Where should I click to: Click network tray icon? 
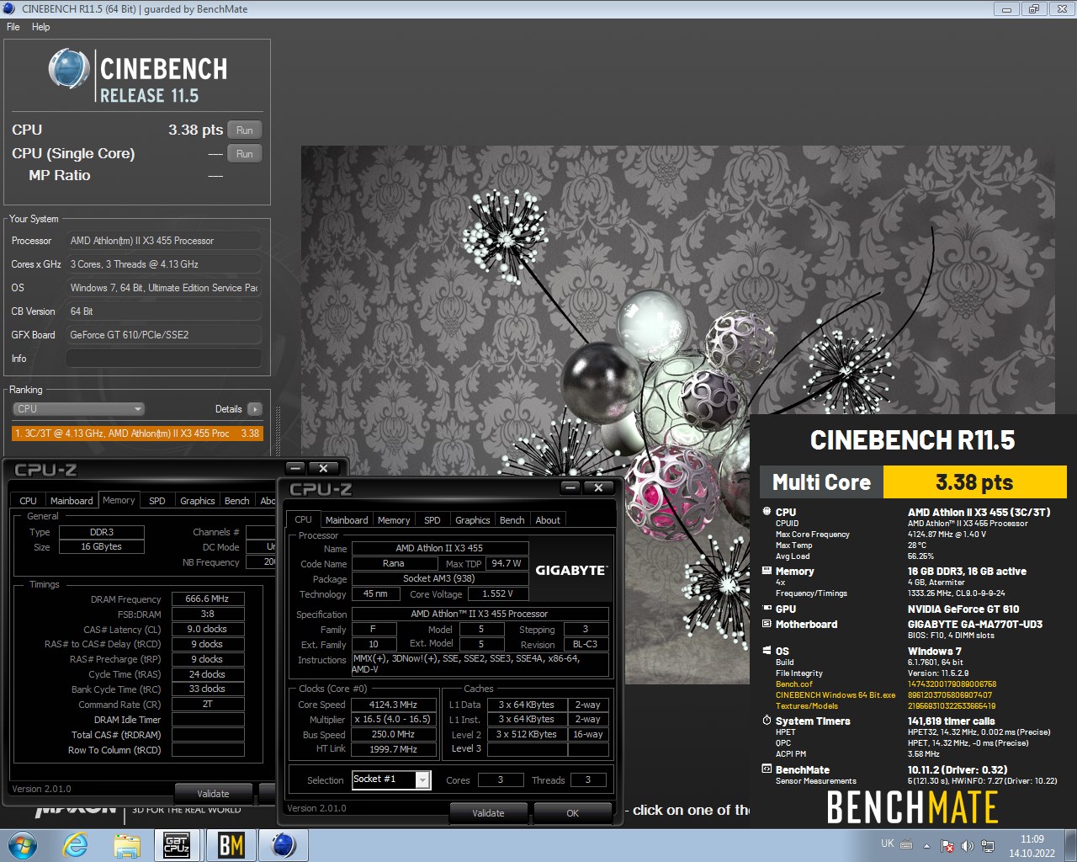coord(988,845)
